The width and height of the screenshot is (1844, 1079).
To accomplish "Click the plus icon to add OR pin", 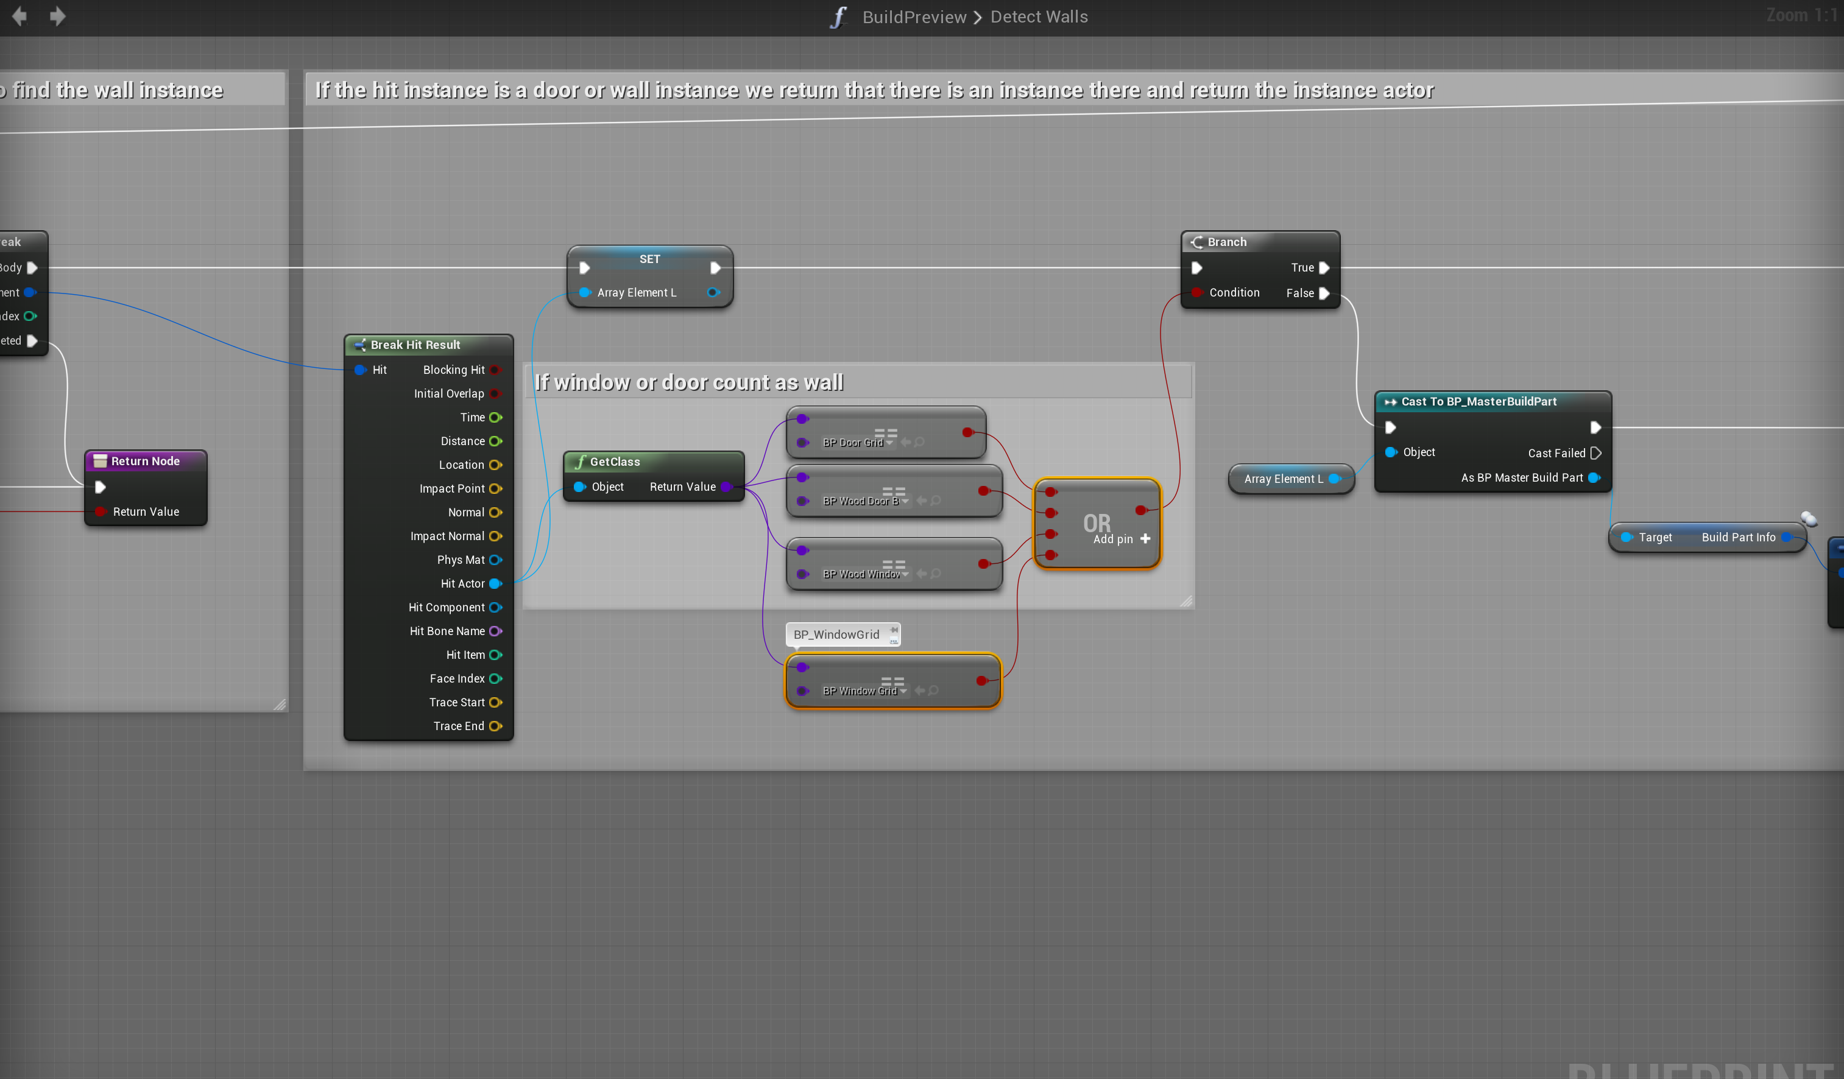I will (1145, 539).
